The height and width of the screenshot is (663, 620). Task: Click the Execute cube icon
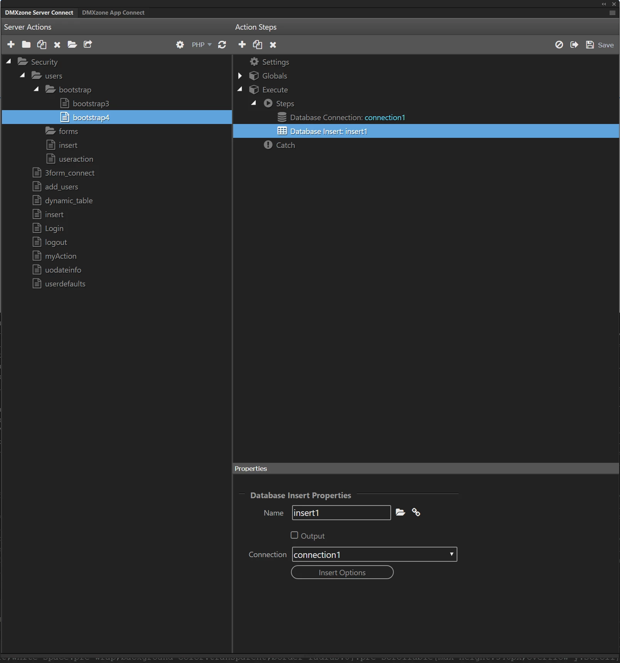click(x=254, y=89)
